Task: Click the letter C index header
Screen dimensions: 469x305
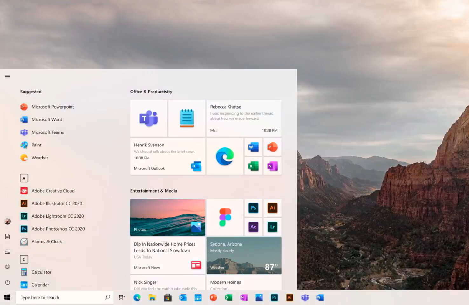Action: (24, 260)
